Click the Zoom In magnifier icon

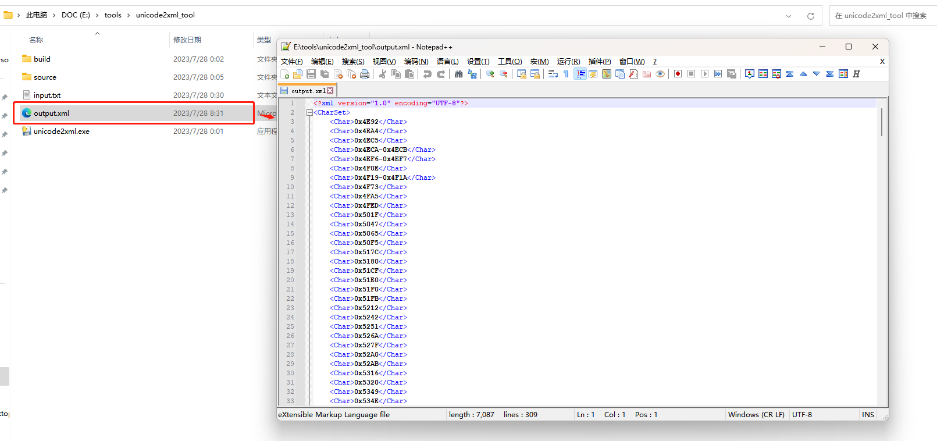(490, 74)
